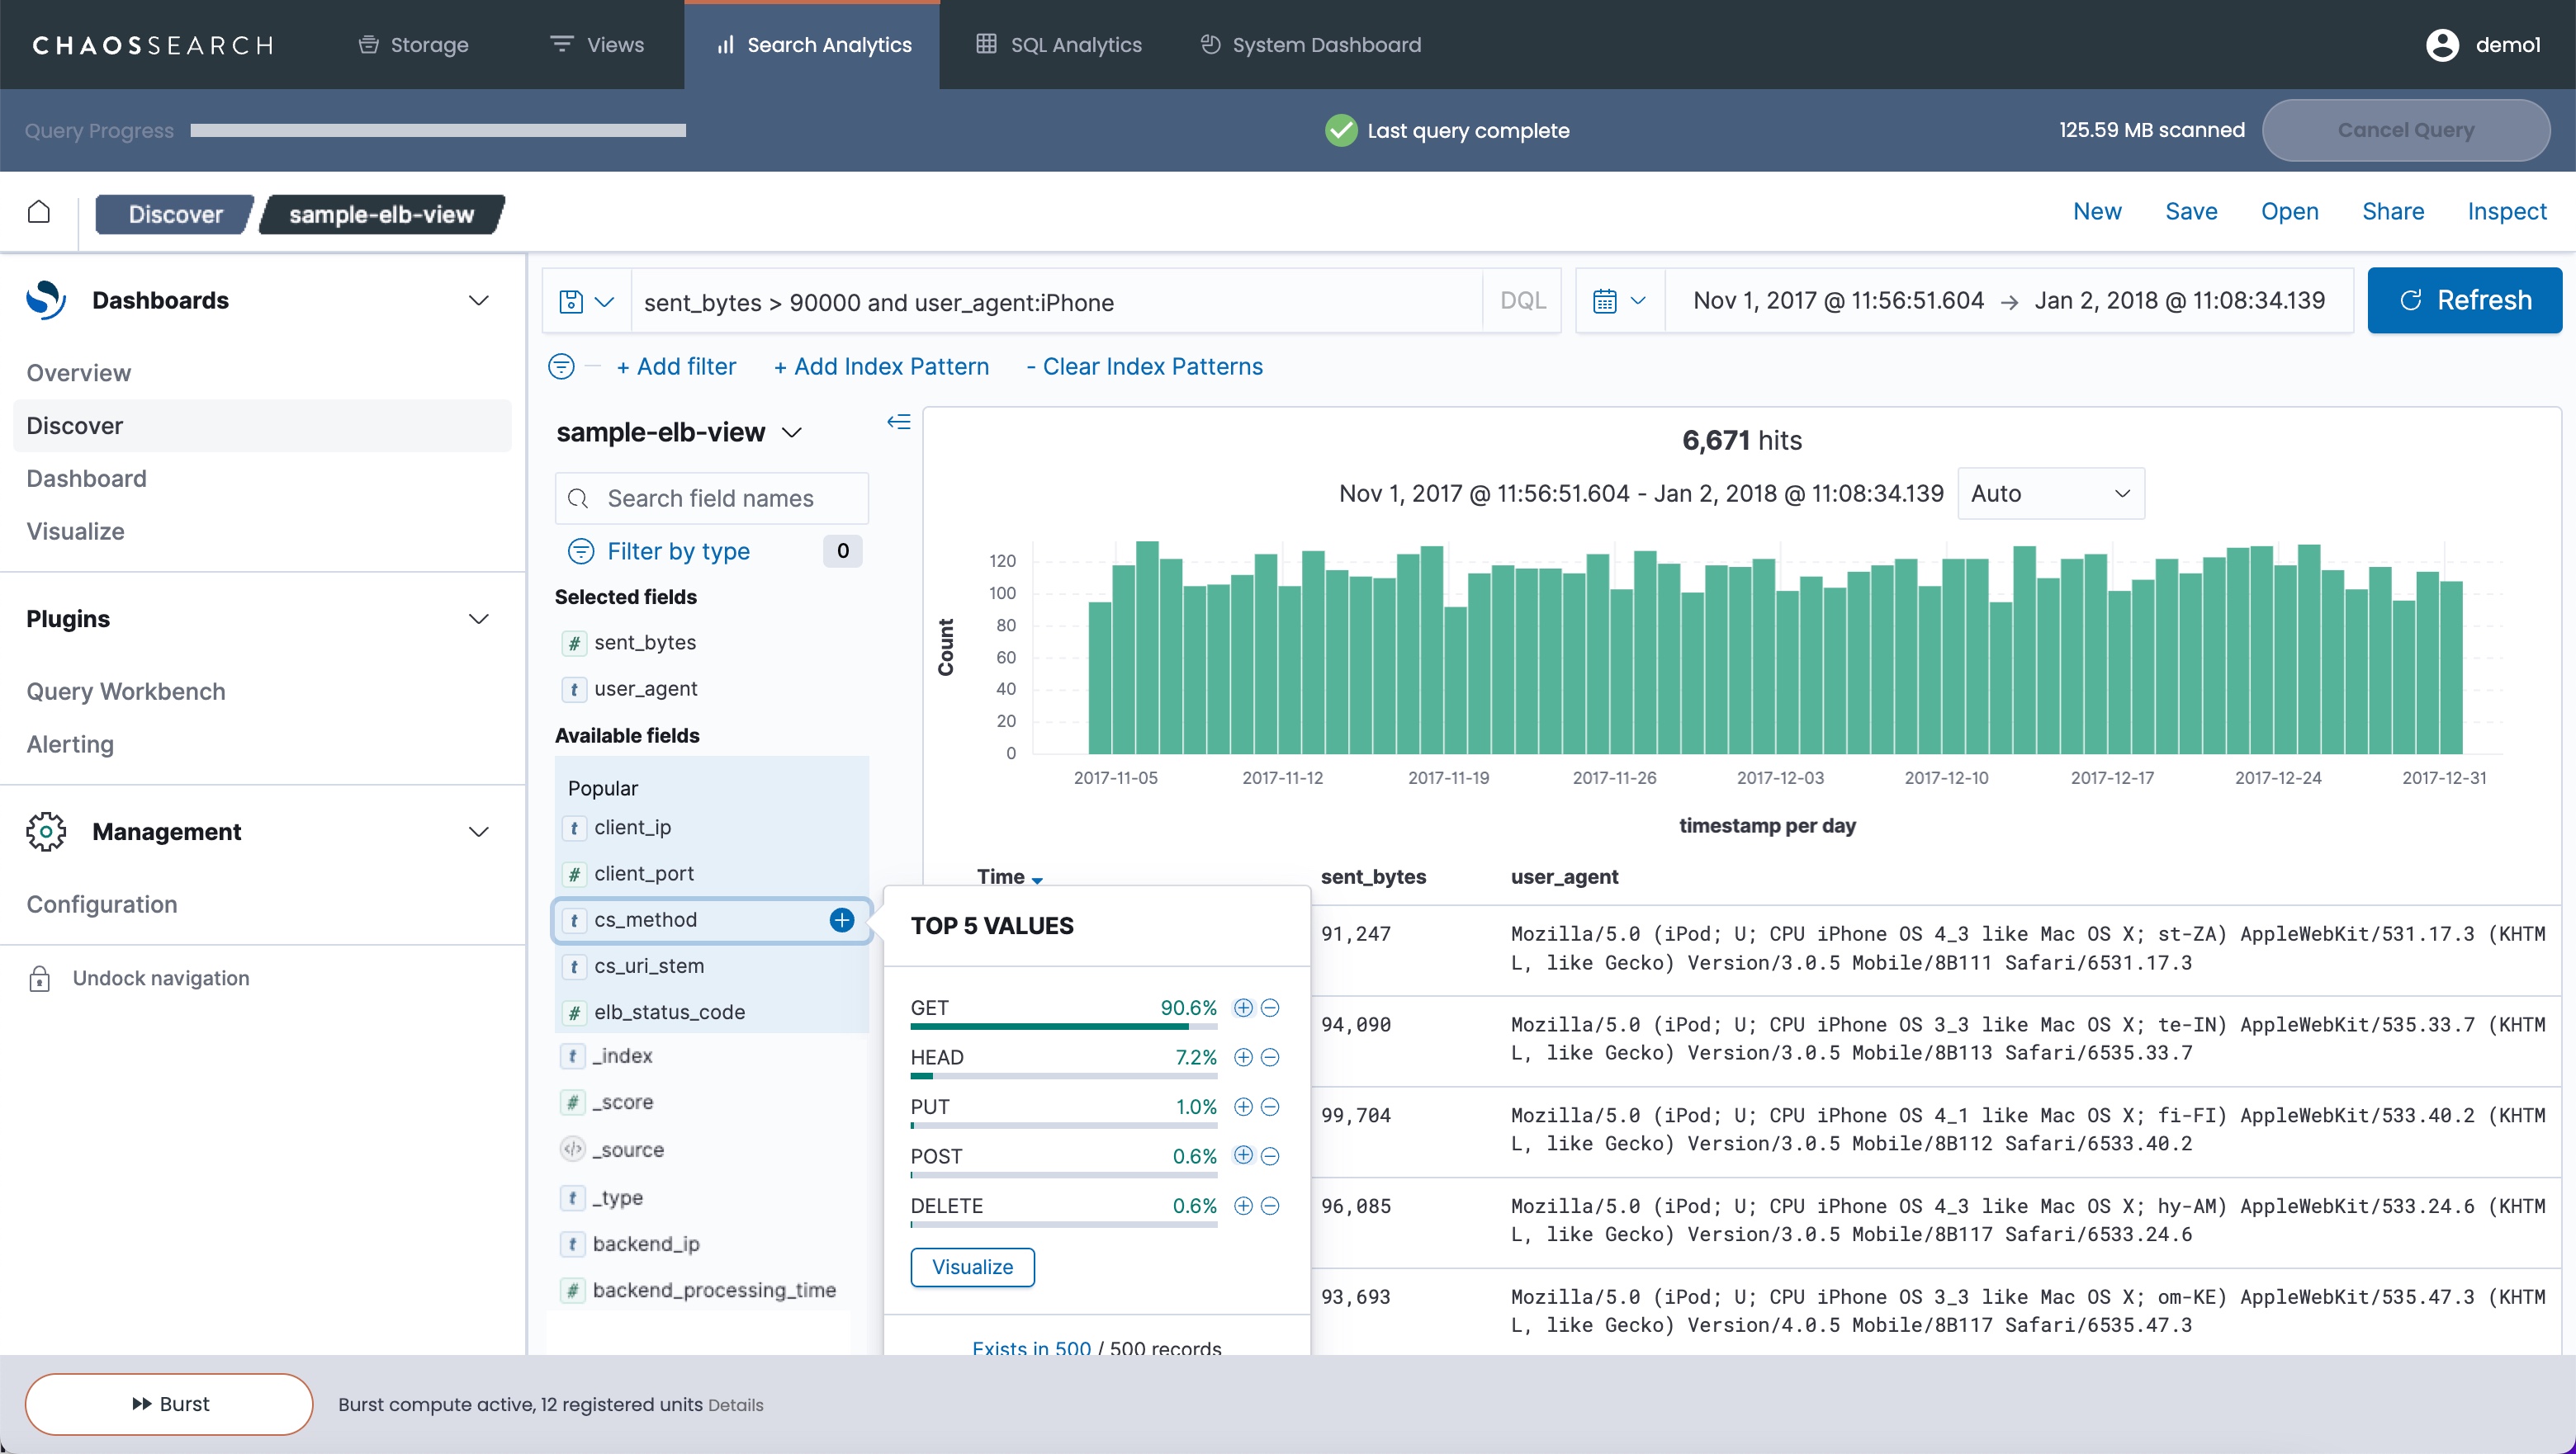Filter for HEAD value with plus icon
2576x1454 pixels.
coord(1243,1057)
